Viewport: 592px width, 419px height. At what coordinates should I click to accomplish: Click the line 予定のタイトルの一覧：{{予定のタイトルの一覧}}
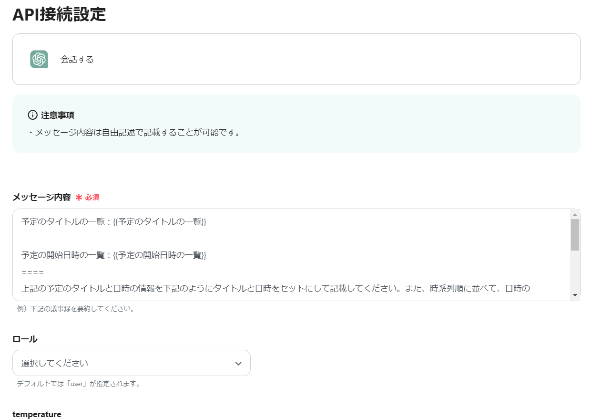click(x=113, y=222)
